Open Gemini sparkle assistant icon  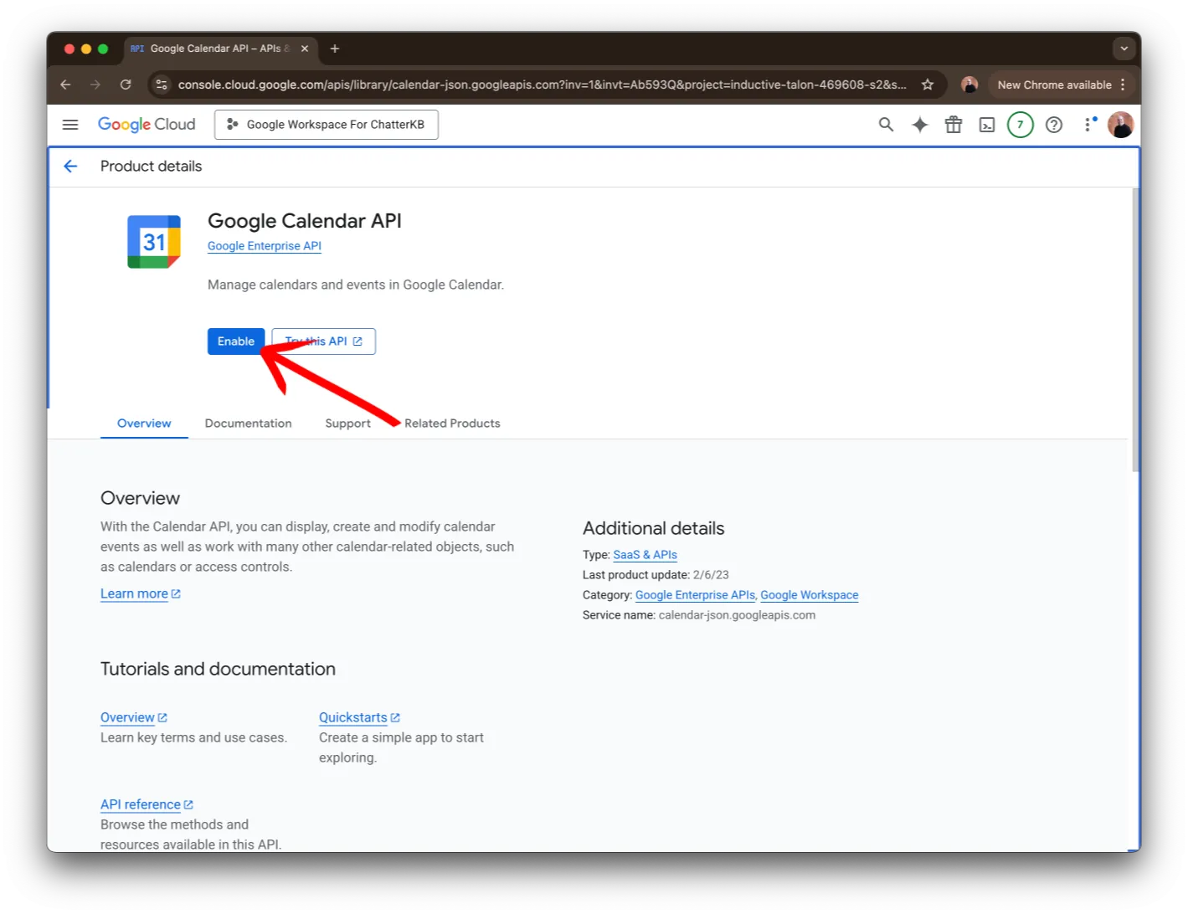pos(919,125)
